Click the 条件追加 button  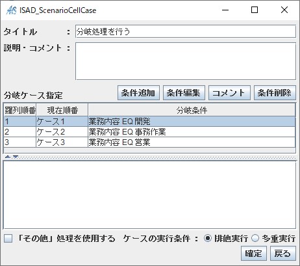(138, 93)
